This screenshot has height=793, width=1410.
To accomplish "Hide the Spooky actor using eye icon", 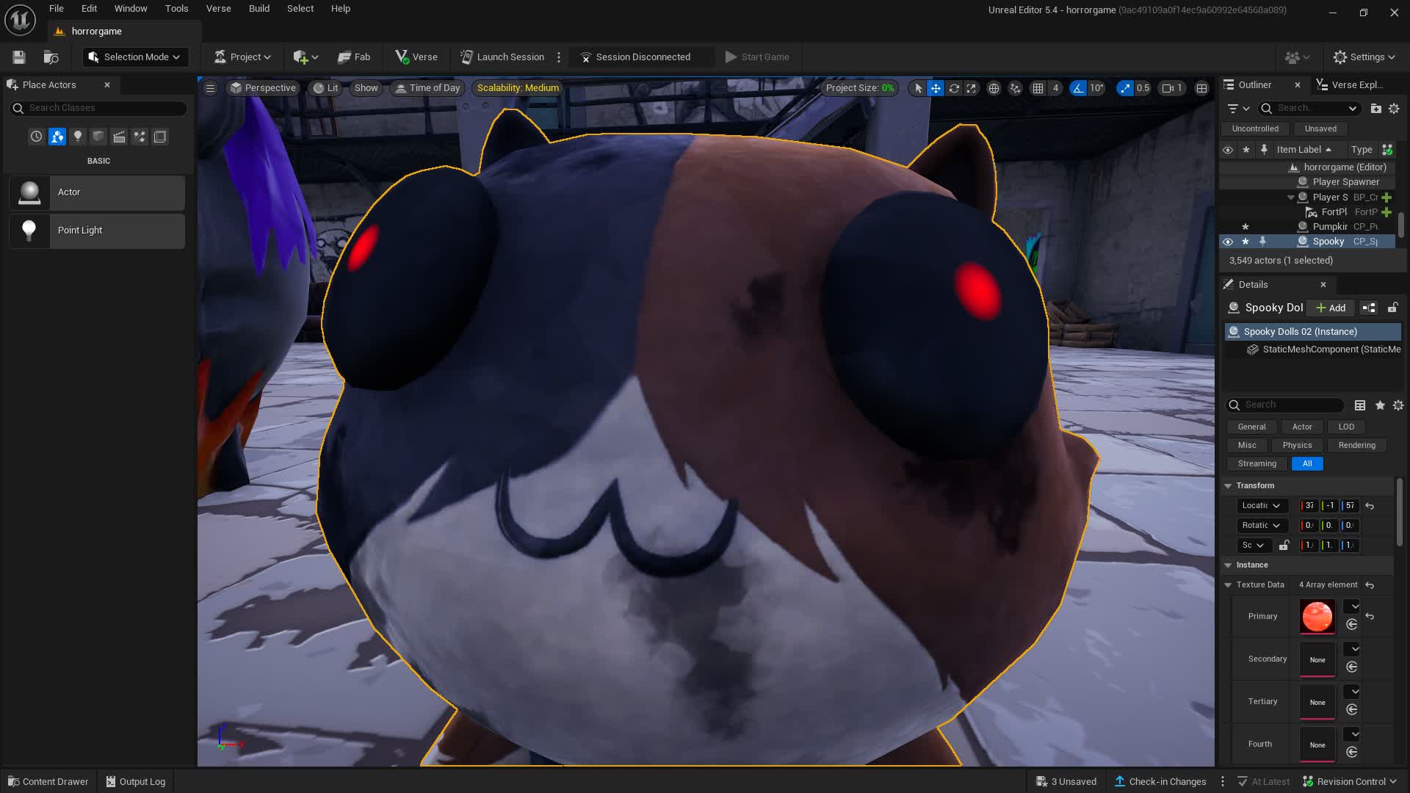I will (1227, 242).
